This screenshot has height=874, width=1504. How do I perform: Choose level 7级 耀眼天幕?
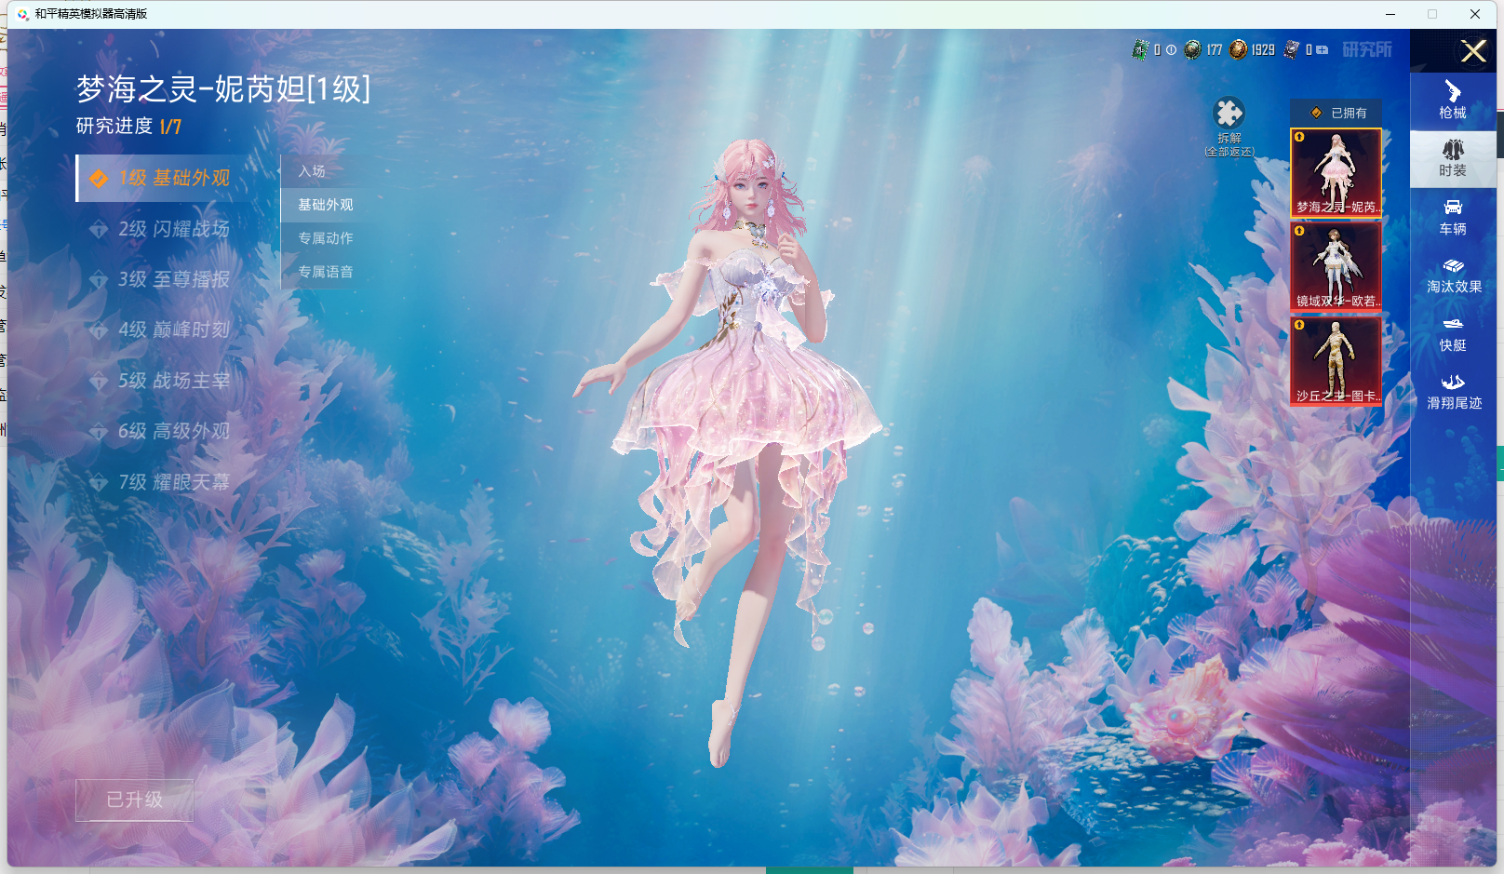(173, 482)
